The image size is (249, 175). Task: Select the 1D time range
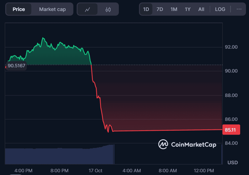click(146, 9)
